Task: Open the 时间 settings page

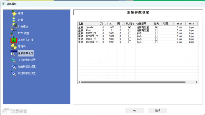Action: (21, 20)
